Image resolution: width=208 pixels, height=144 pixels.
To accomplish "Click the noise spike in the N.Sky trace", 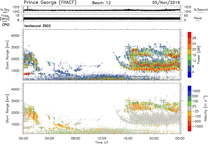I will [28, 8].
